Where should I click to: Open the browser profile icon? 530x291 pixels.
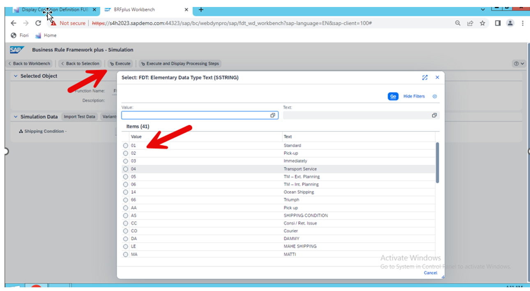(x=510, y=23)
